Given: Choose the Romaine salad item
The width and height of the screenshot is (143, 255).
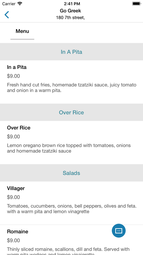Looking at the screenshot, I should pyautogui.click(x=71, y=240).
